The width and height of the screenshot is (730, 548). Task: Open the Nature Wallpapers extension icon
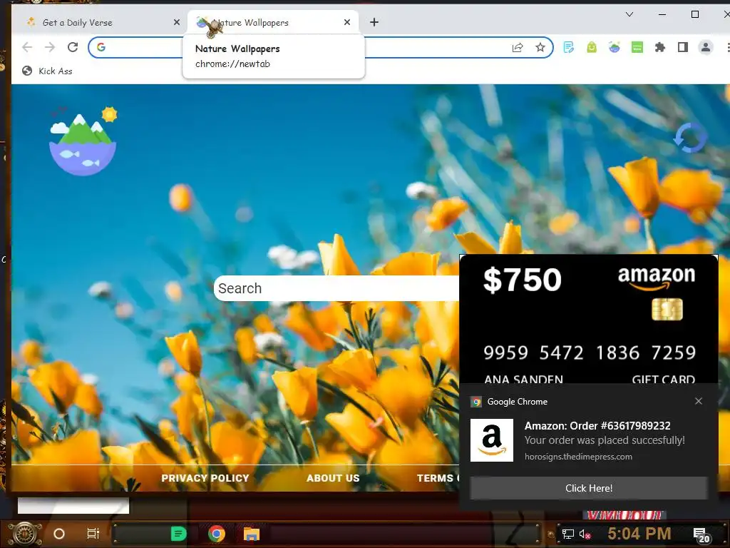point(614,47)
